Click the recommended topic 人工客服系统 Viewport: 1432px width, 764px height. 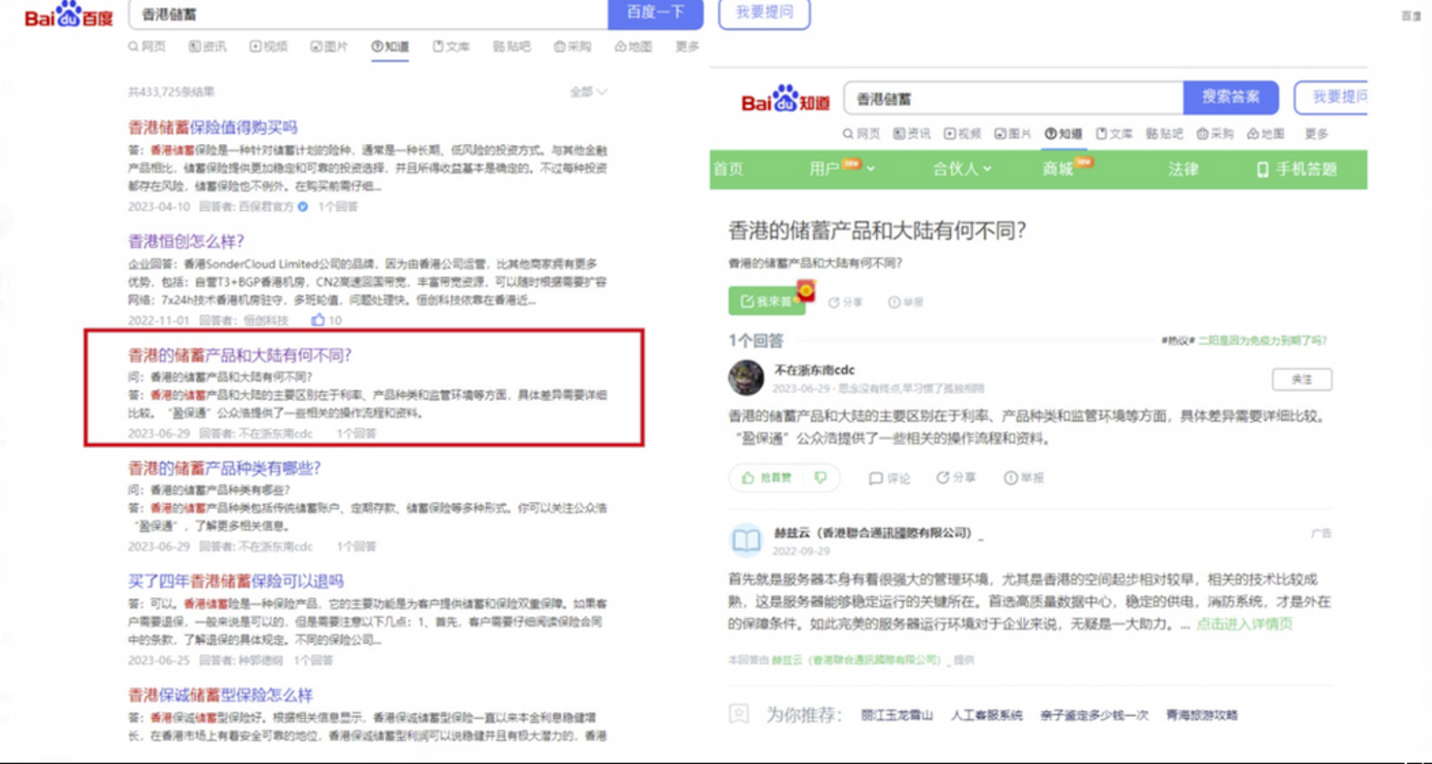pos(986,715)
